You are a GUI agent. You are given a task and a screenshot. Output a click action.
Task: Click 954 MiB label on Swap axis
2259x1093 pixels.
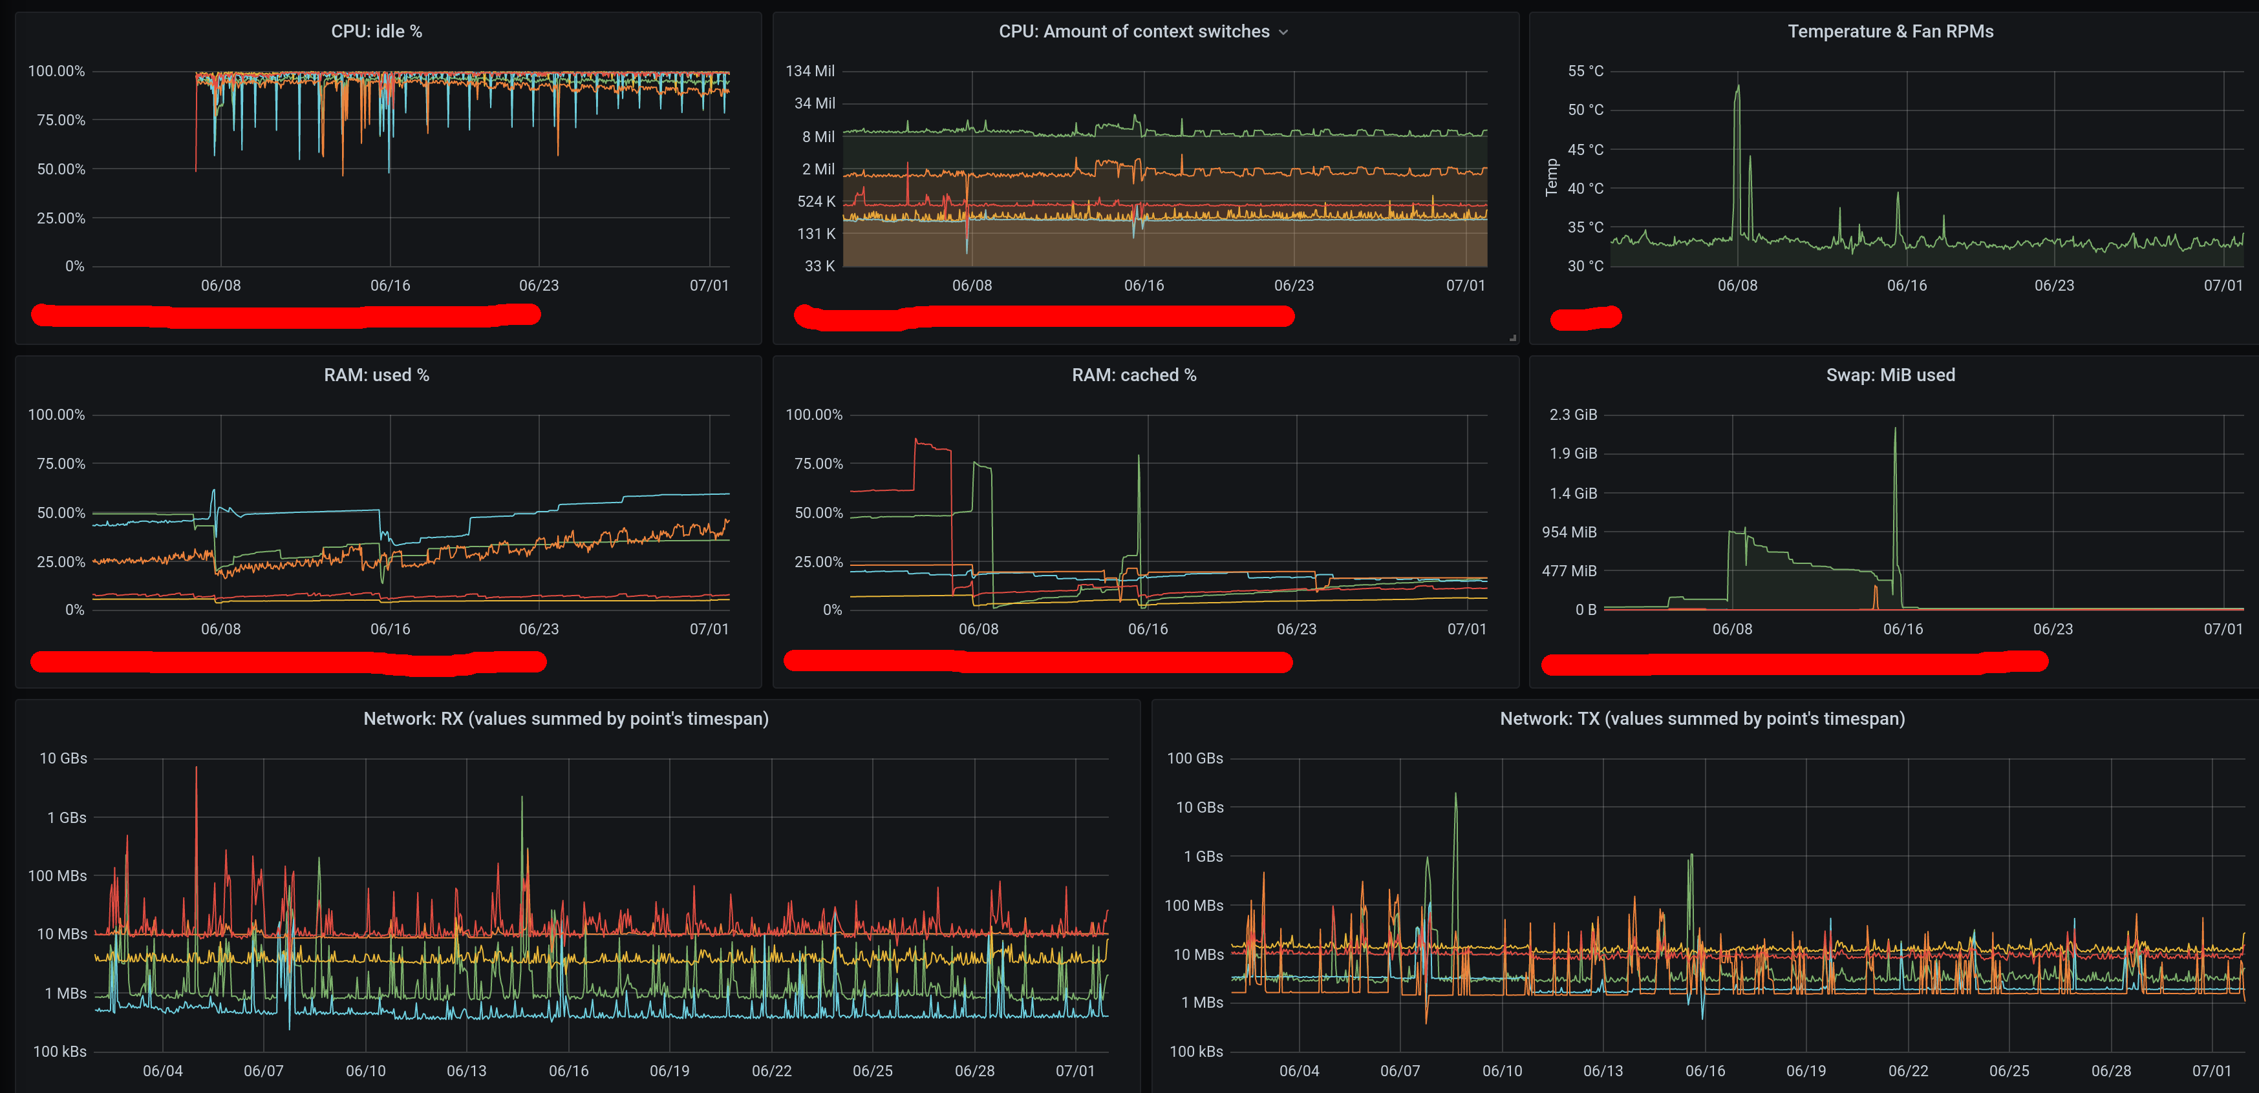coord(1569,532)
